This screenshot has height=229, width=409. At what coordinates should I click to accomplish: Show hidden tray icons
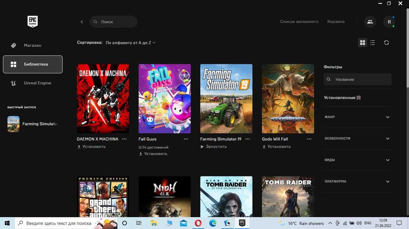coord(330,223)
